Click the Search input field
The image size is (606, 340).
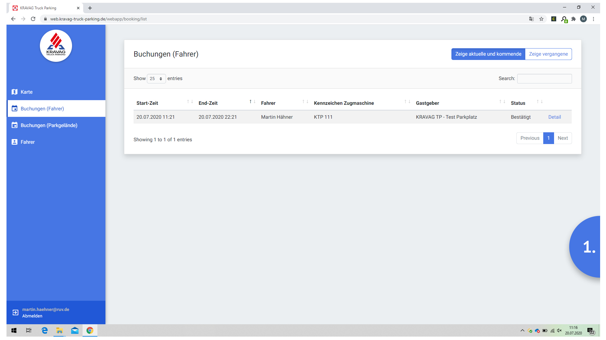pos(544,78)
